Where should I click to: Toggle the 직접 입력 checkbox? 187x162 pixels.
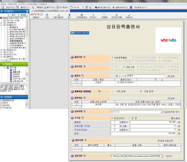[141, 91]
